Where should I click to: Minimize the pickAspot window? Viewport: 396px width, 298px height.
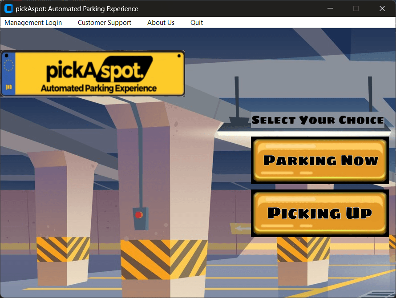point(330,8)
